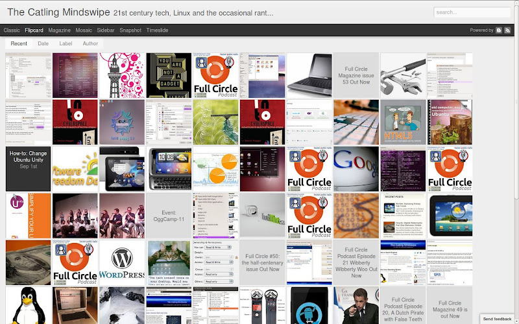Open Full Circle Magazine issue 53 card
The image size is (519, 324).
tap(356, 75)
